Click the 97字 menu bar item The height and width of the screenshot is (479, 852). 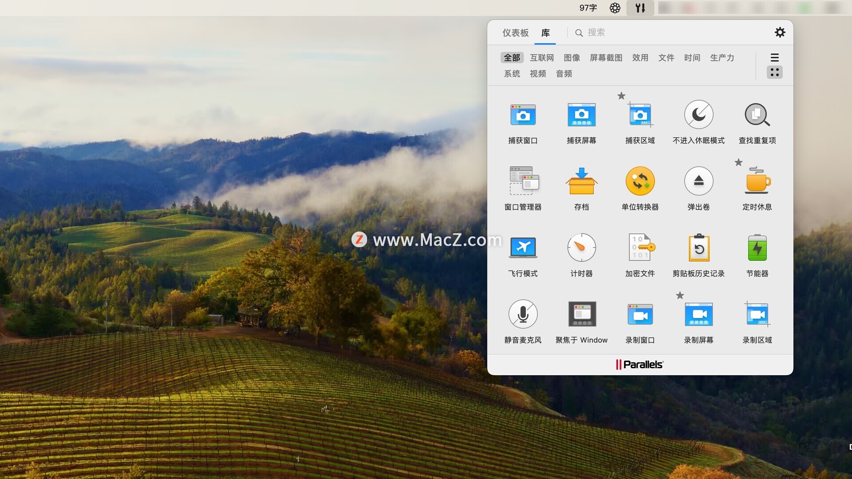588,8
